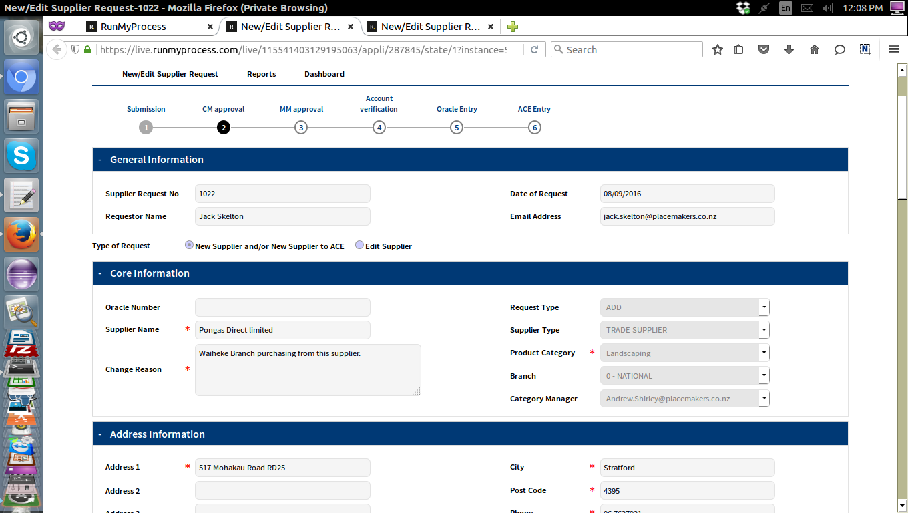Collapse the General Information section
The height and width of the screenshot is (513, 908).
point(100,160)
